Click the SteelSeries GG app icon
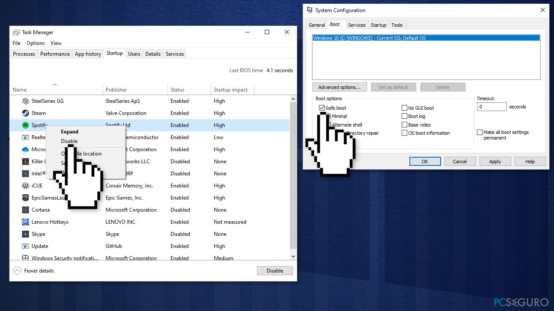The height and width of the screenshot is (311, 554). [25, 101]
